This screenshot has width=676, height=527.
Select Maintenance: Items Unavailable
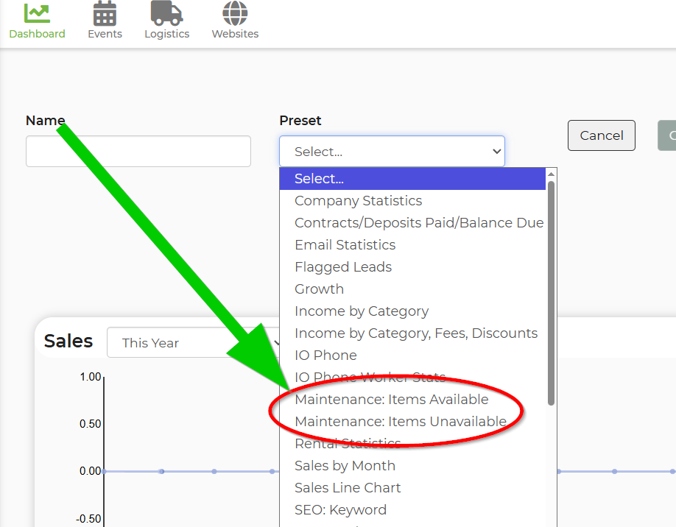coord(400,422)
